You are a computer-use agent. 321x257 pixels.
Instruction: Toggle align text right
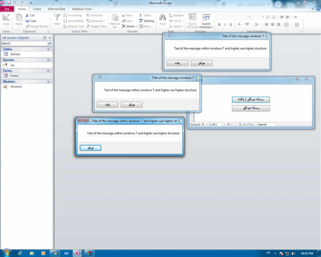[x=278, y=24]
